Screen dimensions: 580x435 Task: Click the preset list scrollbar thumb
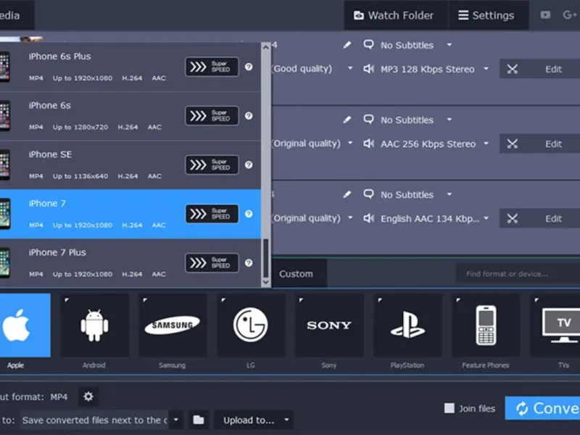click(x=265, y=258)
